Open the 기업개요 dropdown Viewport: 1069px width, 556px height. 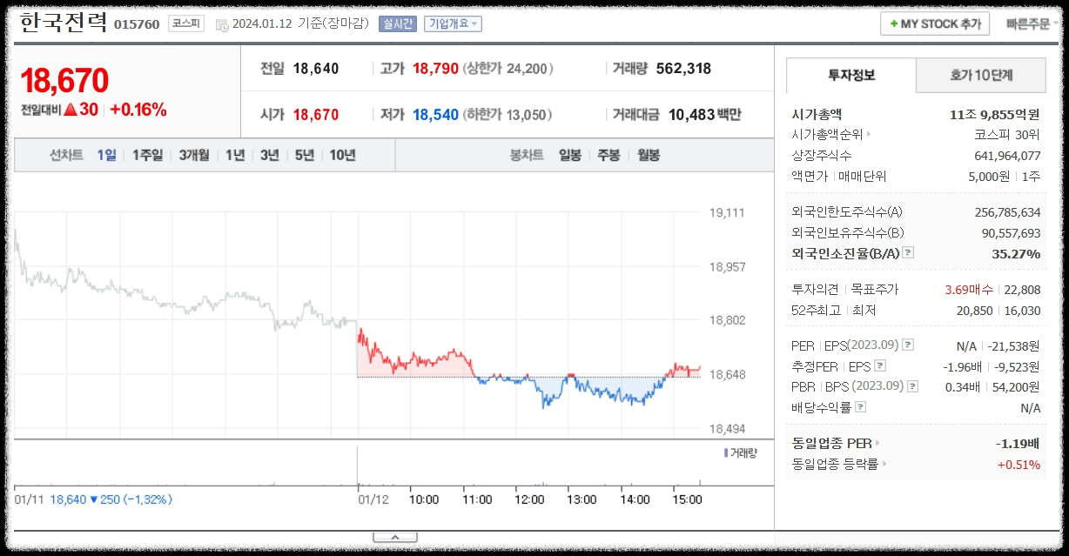pos(453,24)
